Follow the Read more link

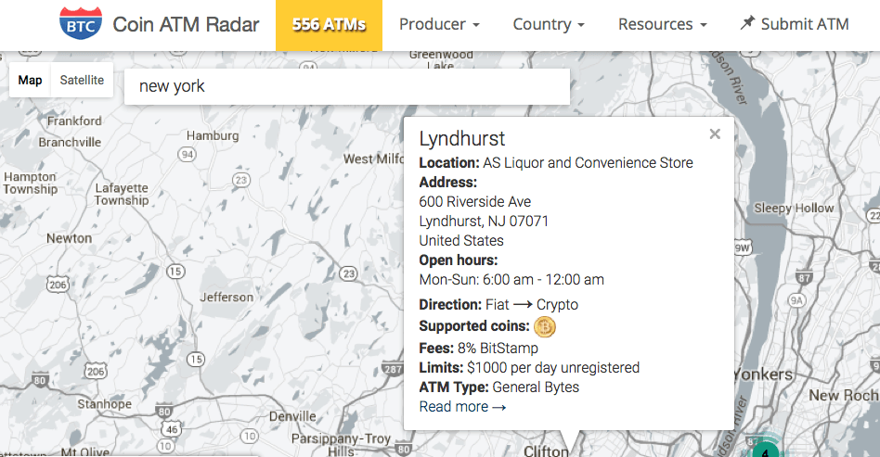(x=462, y=407)
